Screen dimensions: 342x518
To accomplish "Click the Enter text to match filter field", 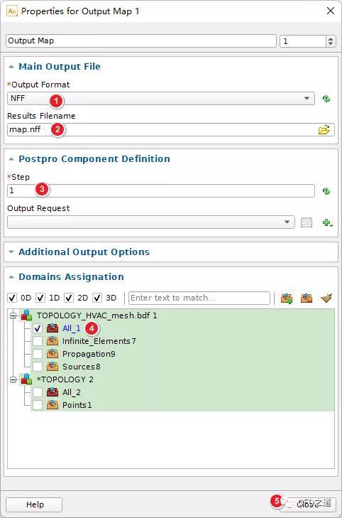I will 199,298.
